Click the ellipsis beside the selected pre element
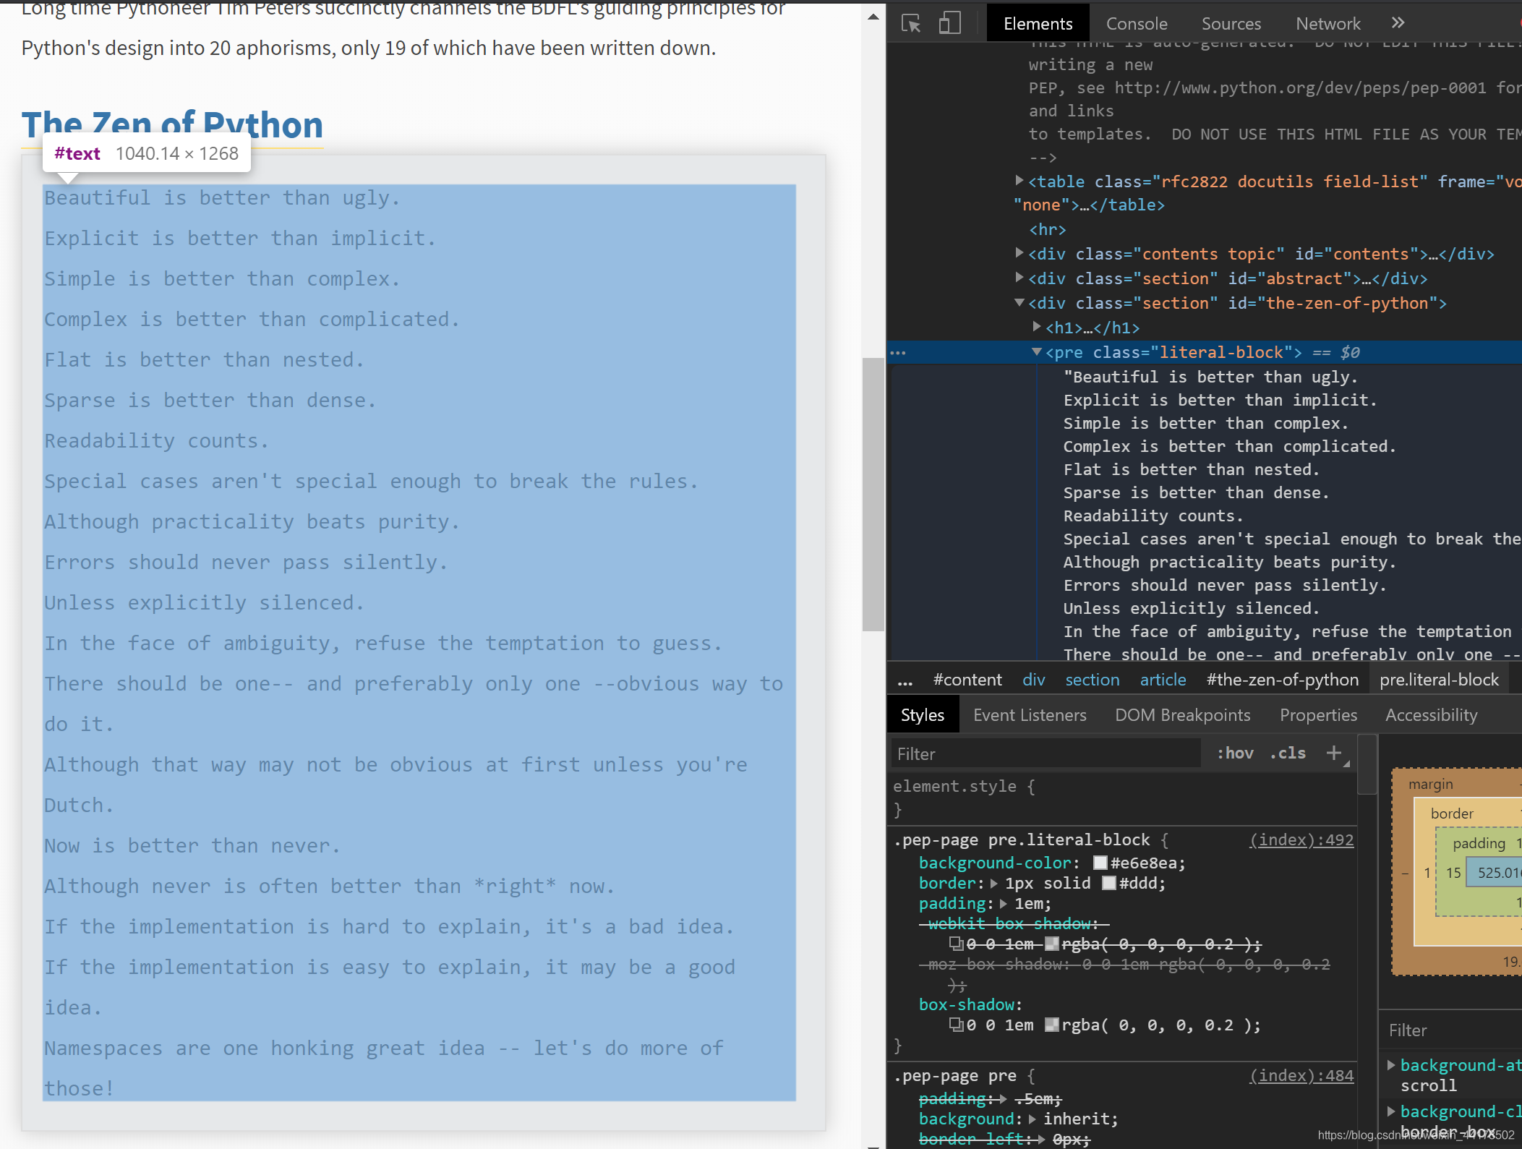 898,353
